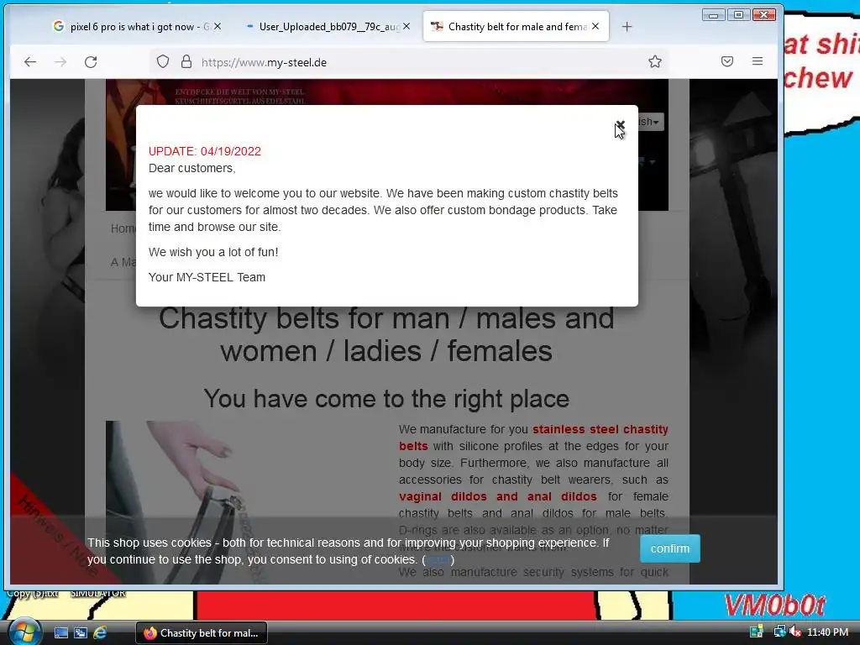Open the network tray icon
The image size is (860, 645).
coord(779,632)
